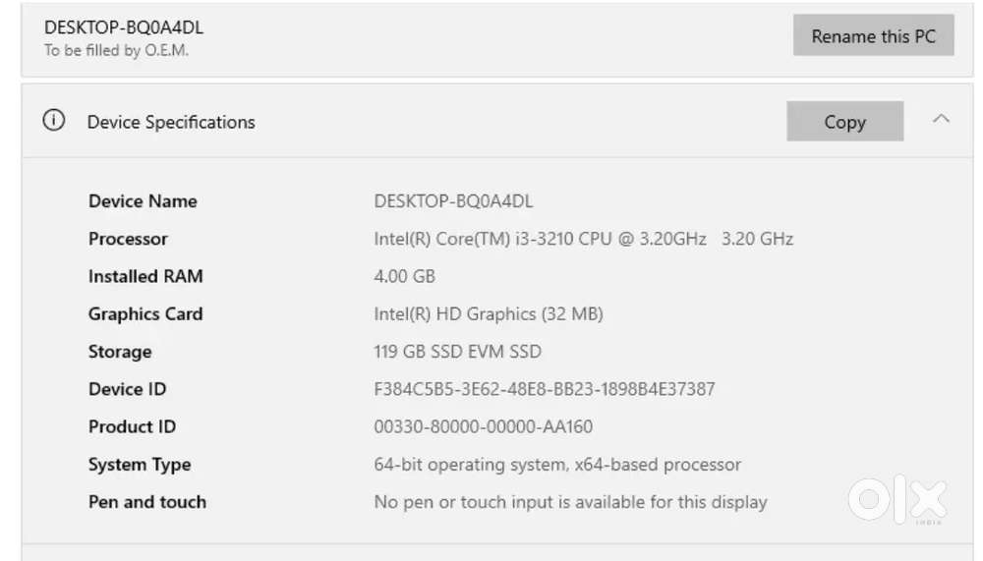983x561 pixels.
Task: Click the OLX watermark logo
Action: pyautogui.click(x=897, y=499)
